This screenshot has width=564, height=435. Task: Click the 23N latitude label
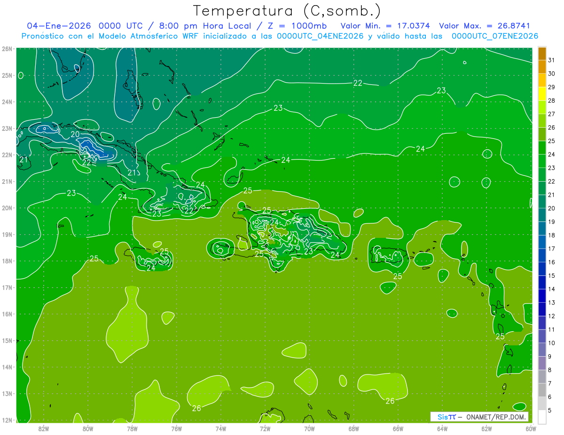tap(7, 128)
